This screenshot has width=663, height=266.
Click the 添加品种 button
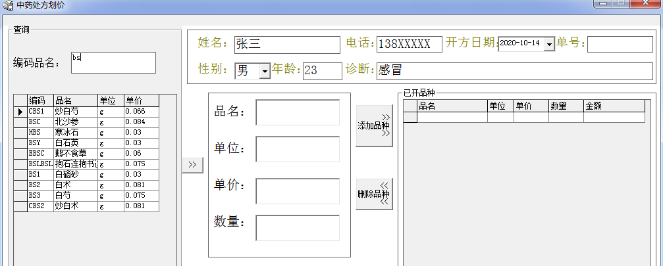tap(374, 125)
